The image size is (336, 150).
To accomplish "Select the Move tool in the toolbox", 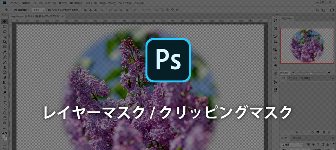I will [x=5, y=21].
